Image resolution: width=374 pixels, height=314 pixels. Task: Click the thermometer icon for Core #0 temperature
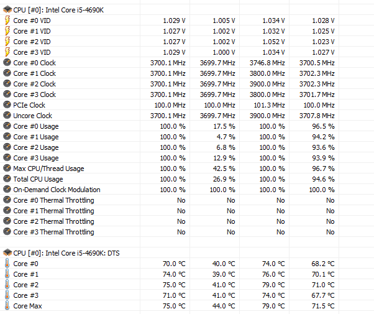coord(7,264)
